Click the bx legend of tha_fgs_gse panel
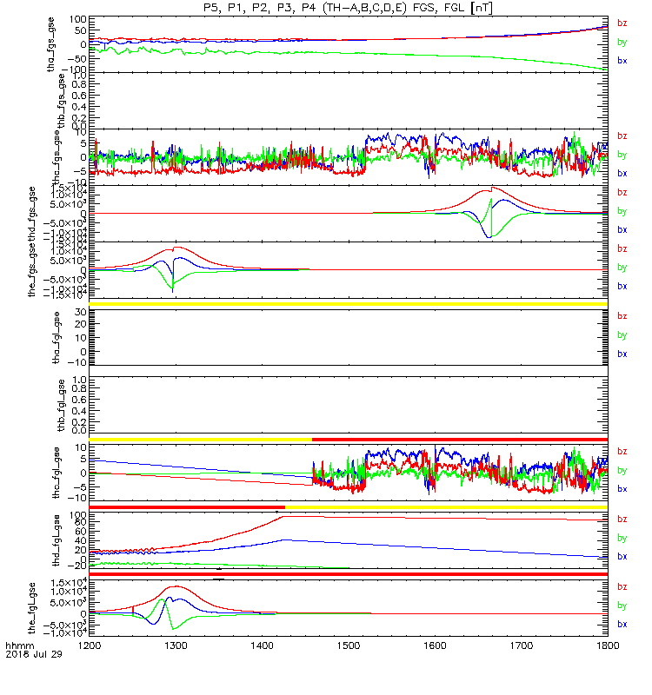The height and width of the screenshot is (695, 652). point(622,61)
